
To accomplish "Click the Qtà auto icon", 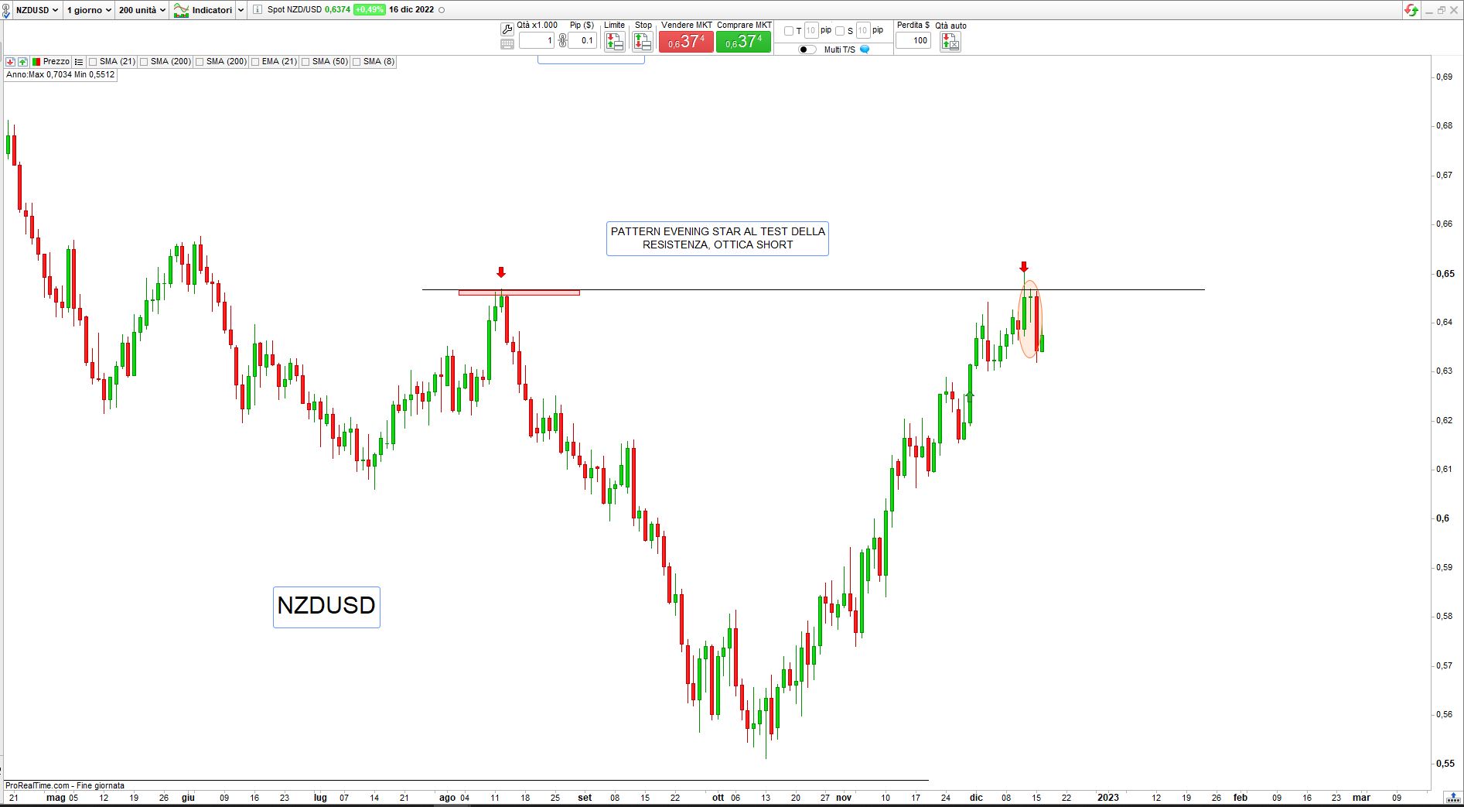I will coord(950,43).
